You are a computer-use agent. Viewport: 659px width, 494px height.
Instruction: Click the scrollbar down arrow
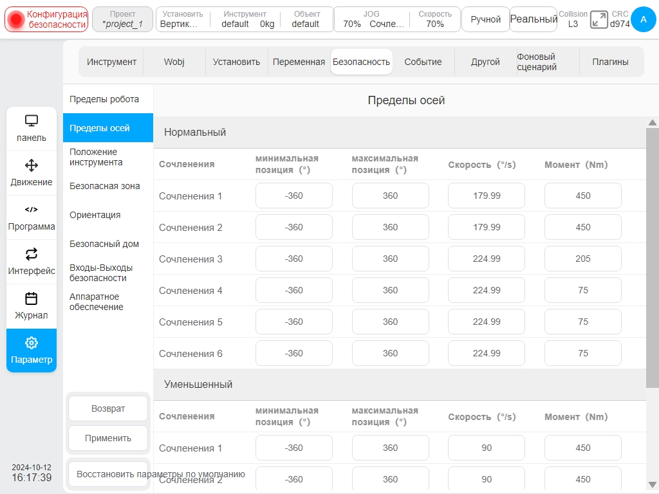[x=653, y=484]
